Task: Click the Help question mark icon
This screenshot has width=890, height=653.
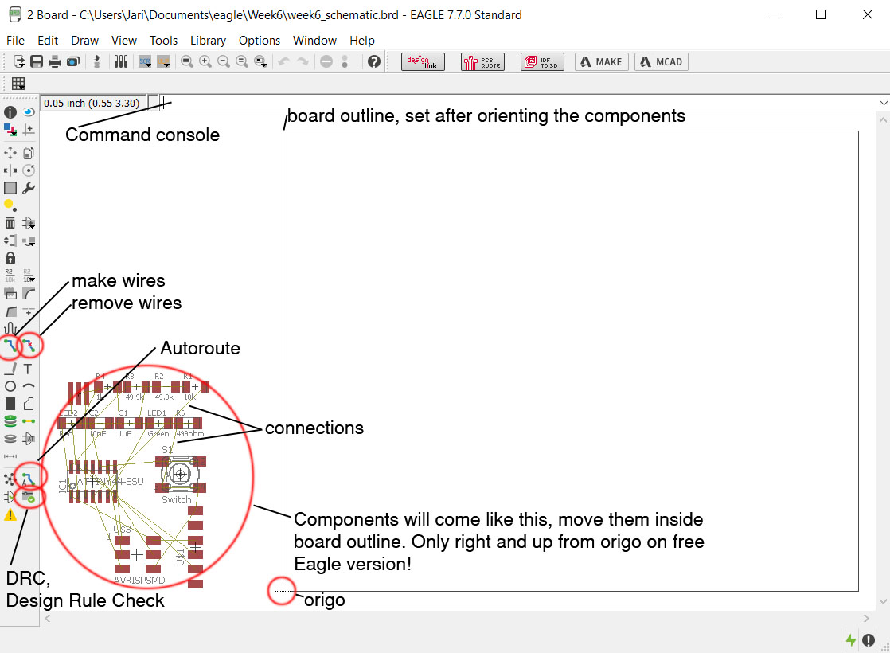Action: [x=373, y=61]
